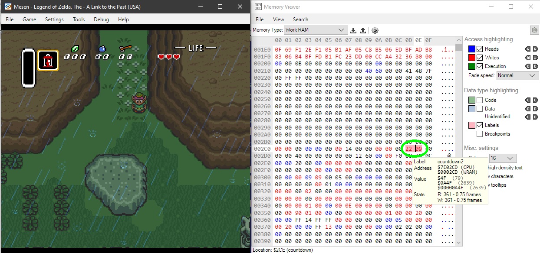Open Memory Viewer View menu
540x253 pixels.
click(279, 19)
